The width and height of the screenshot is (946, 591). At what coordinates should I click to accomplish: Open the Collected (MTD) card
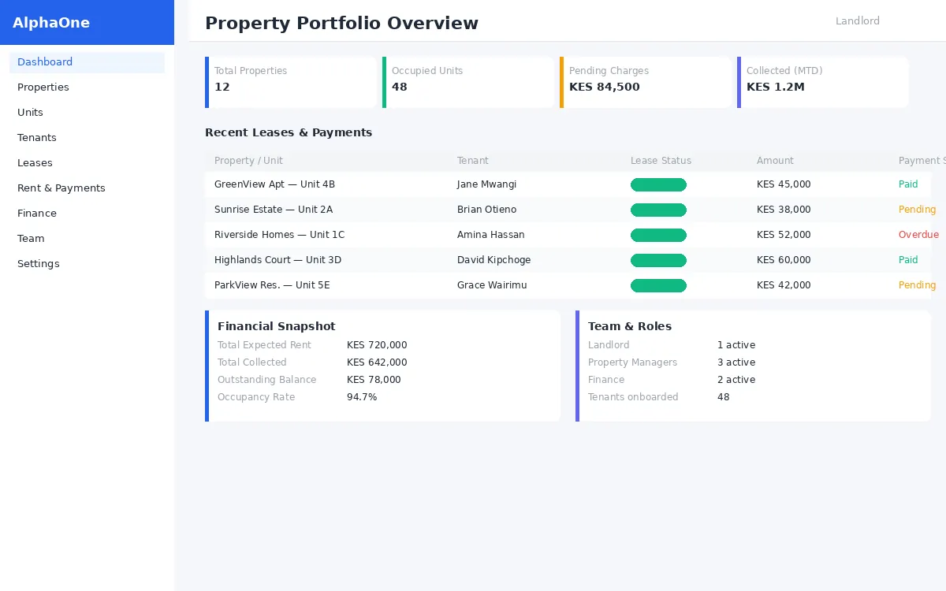pos(823,82)
